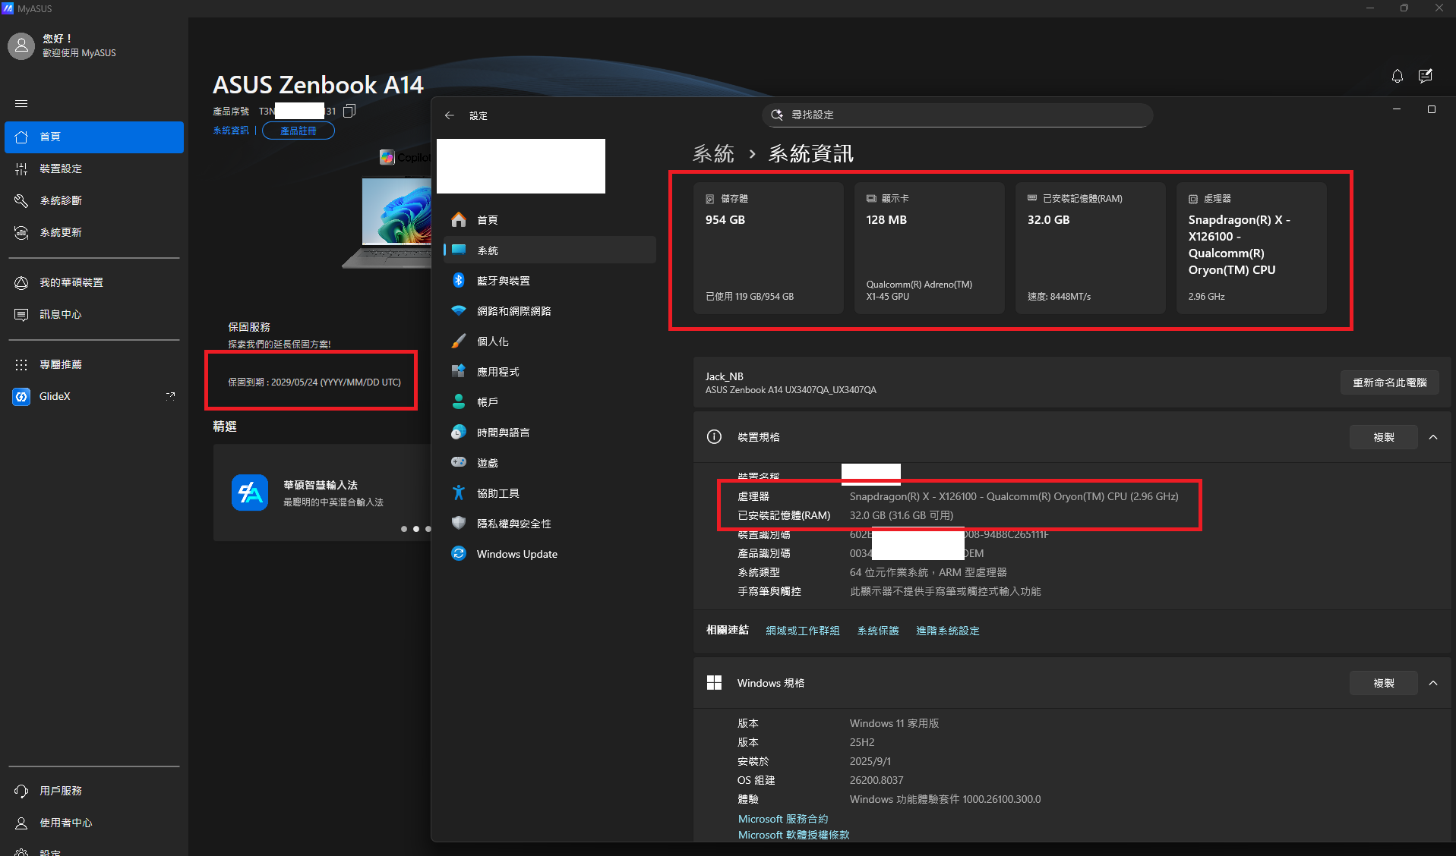Select System Diagnosis in MyASUS sidebar

tap(61, 200)
